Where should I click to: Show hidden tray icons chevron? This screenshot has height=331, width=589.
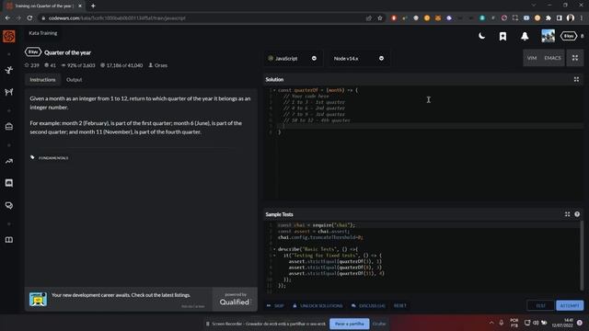491,323
